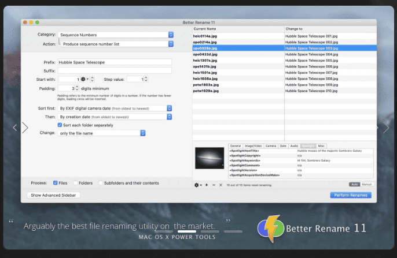Screen dimensions: 397x258
Task: Select the Spotlight metadata tab
Action: 308,146
